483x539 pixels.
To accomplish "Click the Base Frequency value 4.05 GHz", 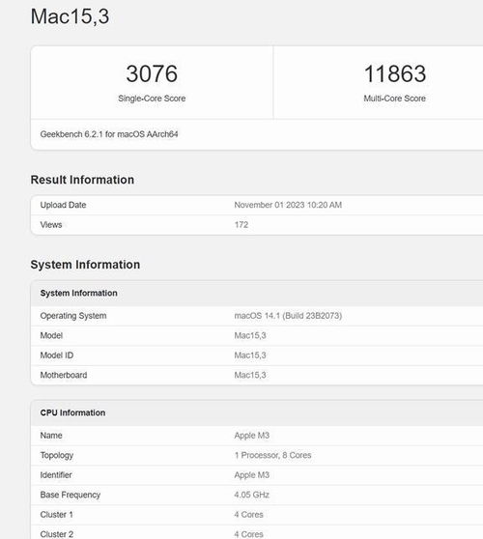I will click(x=251, y=495).
